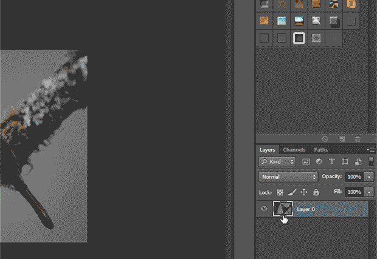Apply the light blue style with brown bar
377x259 pixels.
coord(299,21)
